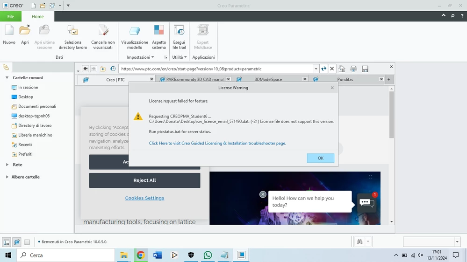Collapse Cartelle comuni section
The height and width of the screenshot is (262, 467).
coord(7,77)
